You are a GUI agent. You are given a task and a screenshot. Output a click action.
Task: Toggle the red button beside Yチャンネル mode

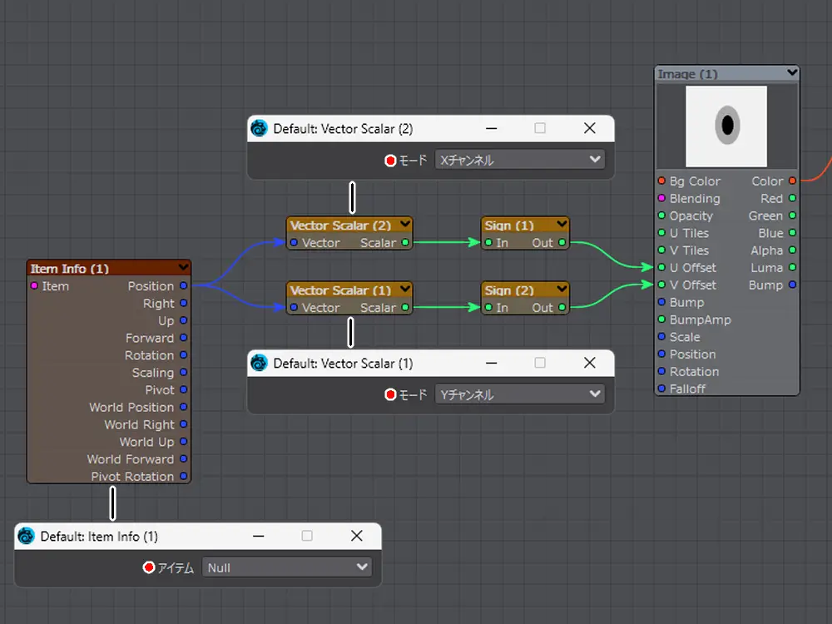(390, 394)
